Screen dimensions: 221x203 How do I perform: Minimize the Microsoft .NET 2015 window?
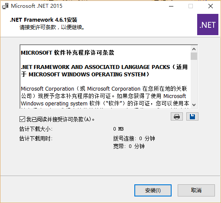point(171,6)
